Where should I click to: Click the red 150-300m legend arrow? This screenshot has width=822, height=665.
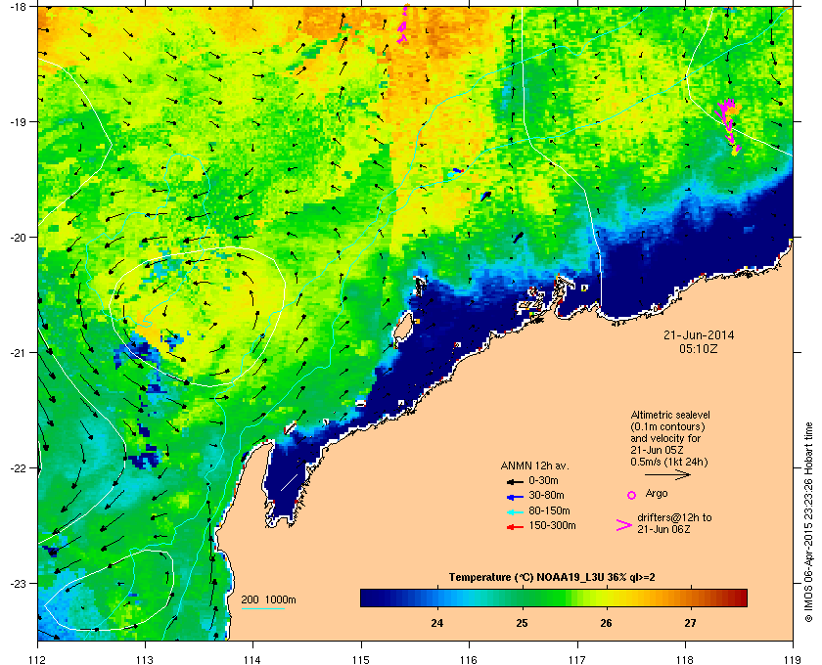[516, 527]
